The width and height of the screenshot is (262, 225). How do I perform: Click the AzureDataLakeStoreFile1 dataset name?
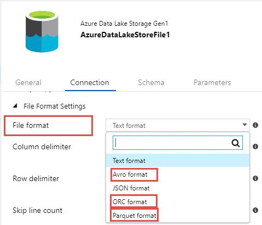[x=125, y=35]
